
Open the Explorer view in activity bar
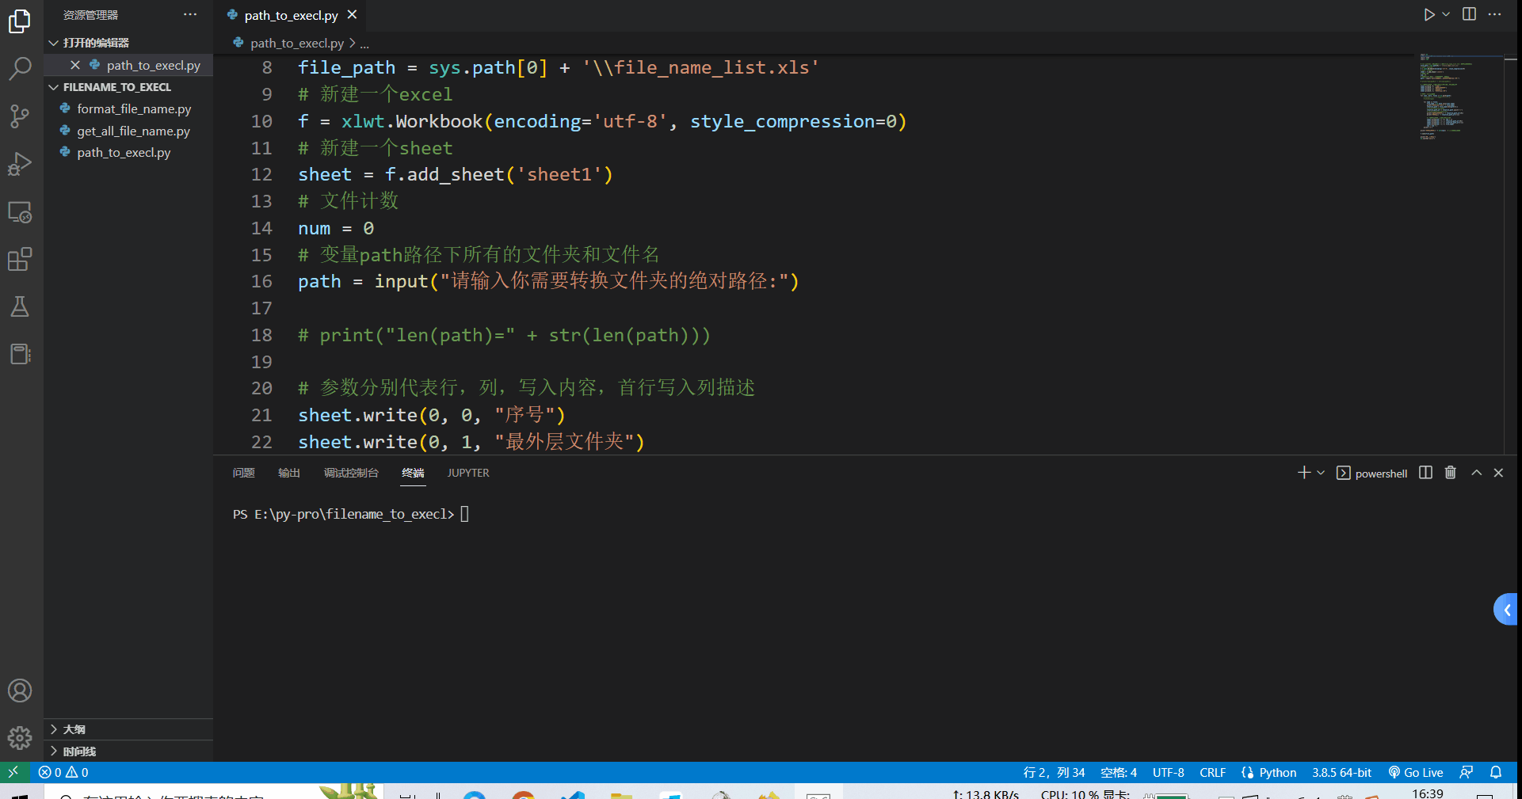tap(20, 21)
